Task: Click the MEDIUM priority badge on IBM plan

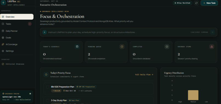Action: pos(56,91)
